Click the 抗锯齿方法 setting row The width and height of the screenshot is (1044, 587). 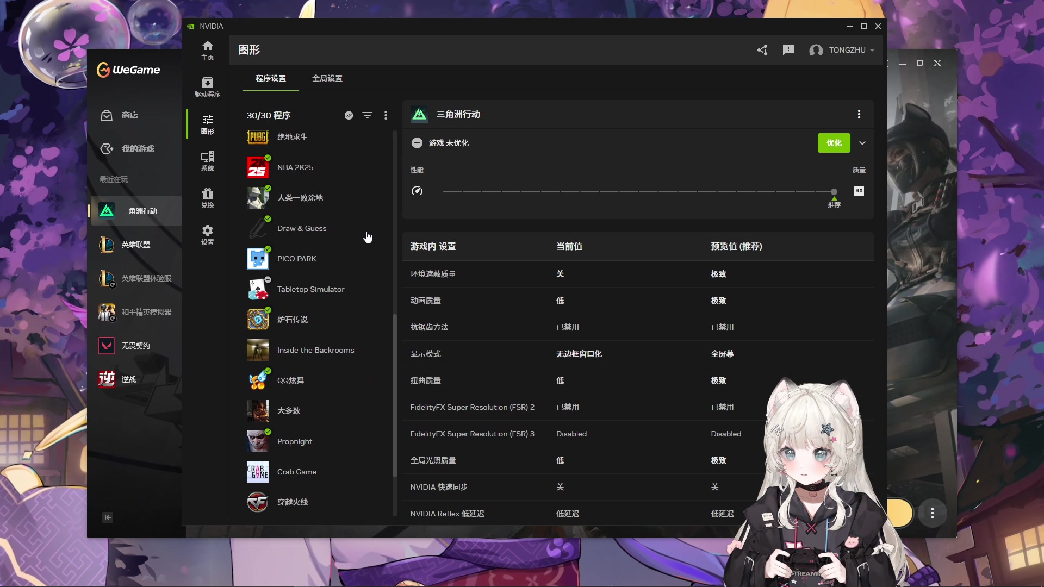[x=638, y=327]
